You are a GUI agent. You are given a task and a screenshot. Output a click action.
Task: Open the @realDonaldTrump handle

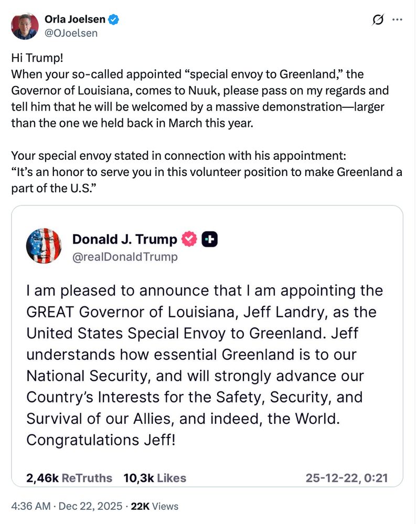pyautogui.click(x=125, y=257)
